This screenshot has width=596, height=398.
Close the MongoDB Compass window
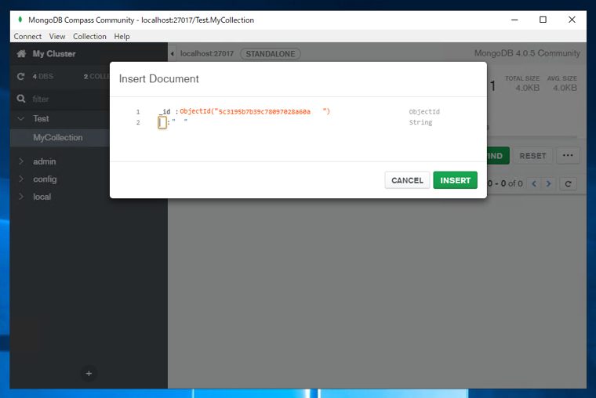[572, 20]
